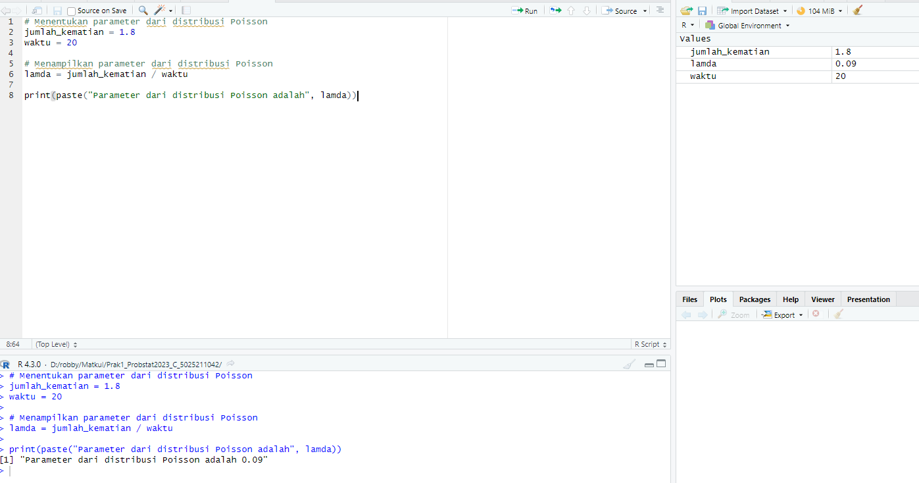919x483 pixels.
Task: Run the current line with Run button
Action: pyautogui.click(x=525, y=11)
